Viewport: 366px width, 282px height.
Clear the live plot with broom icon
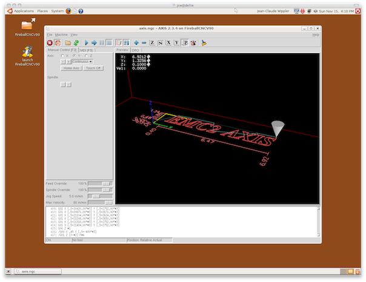204,43
